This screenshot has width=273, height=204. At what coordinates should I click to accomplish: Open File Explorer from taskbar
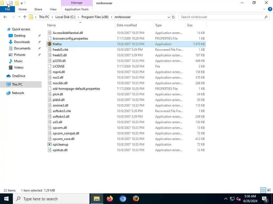(x=97, y=199)
